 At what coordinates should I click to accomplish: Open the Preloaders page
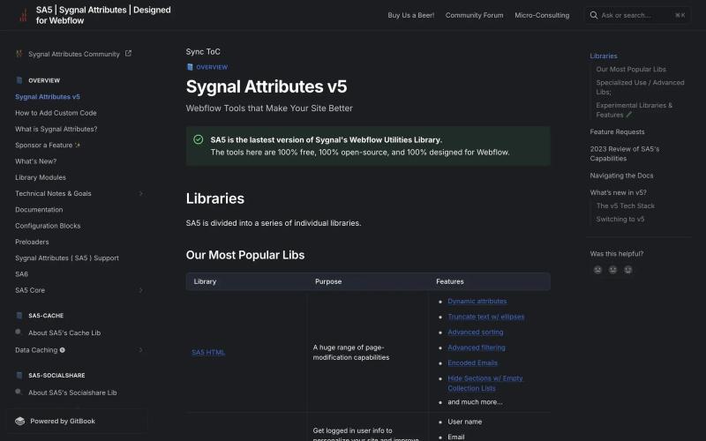tap(32, 242)
